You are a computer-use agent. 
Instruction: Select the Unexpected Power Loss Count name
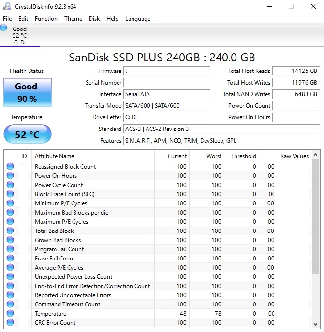coord(74,277)
